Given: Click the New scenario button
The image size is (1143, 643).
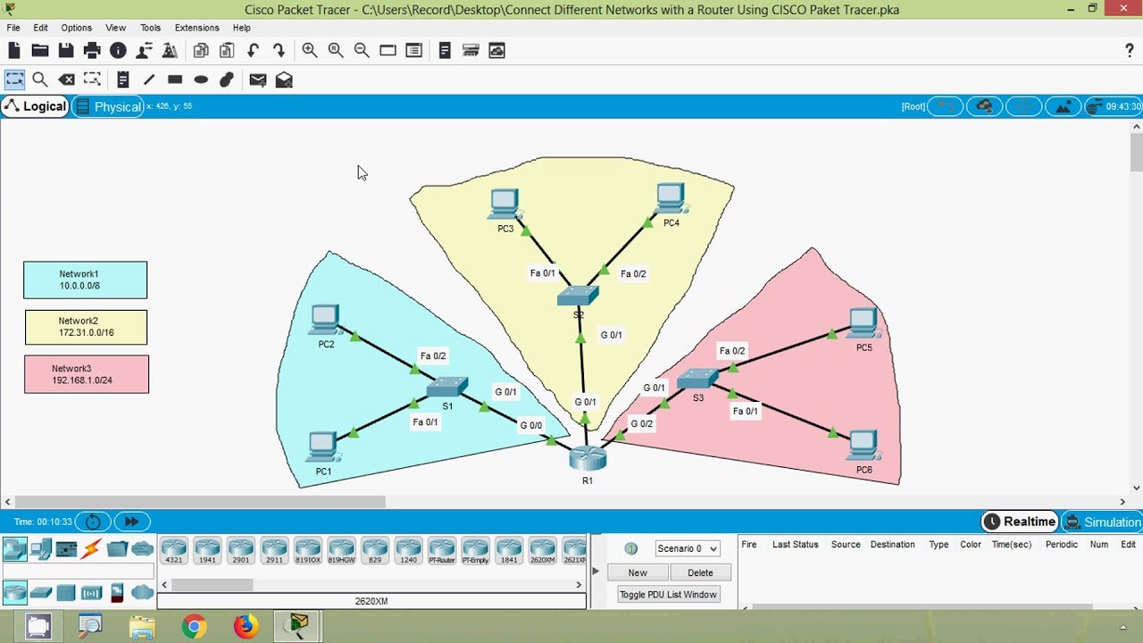Looking at the screenshot, I should tap(638, 572).
